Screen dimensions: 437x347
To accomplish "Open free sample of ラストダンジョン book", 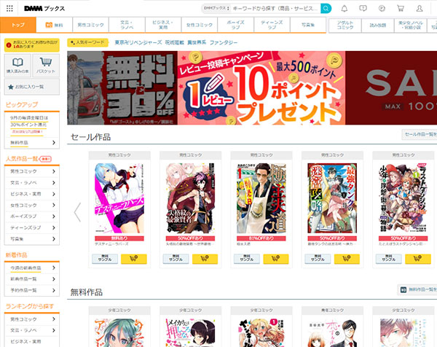I will coord(388,259).
